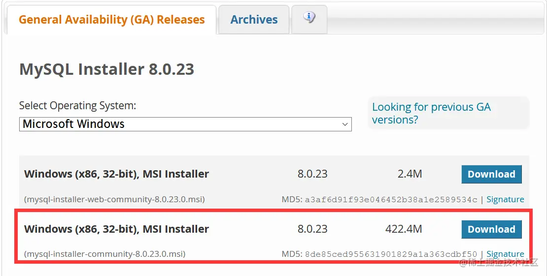547x276 pixels.
Task: Click the MySQL Installer 8.0.23 heading
Action: point(107,69)
